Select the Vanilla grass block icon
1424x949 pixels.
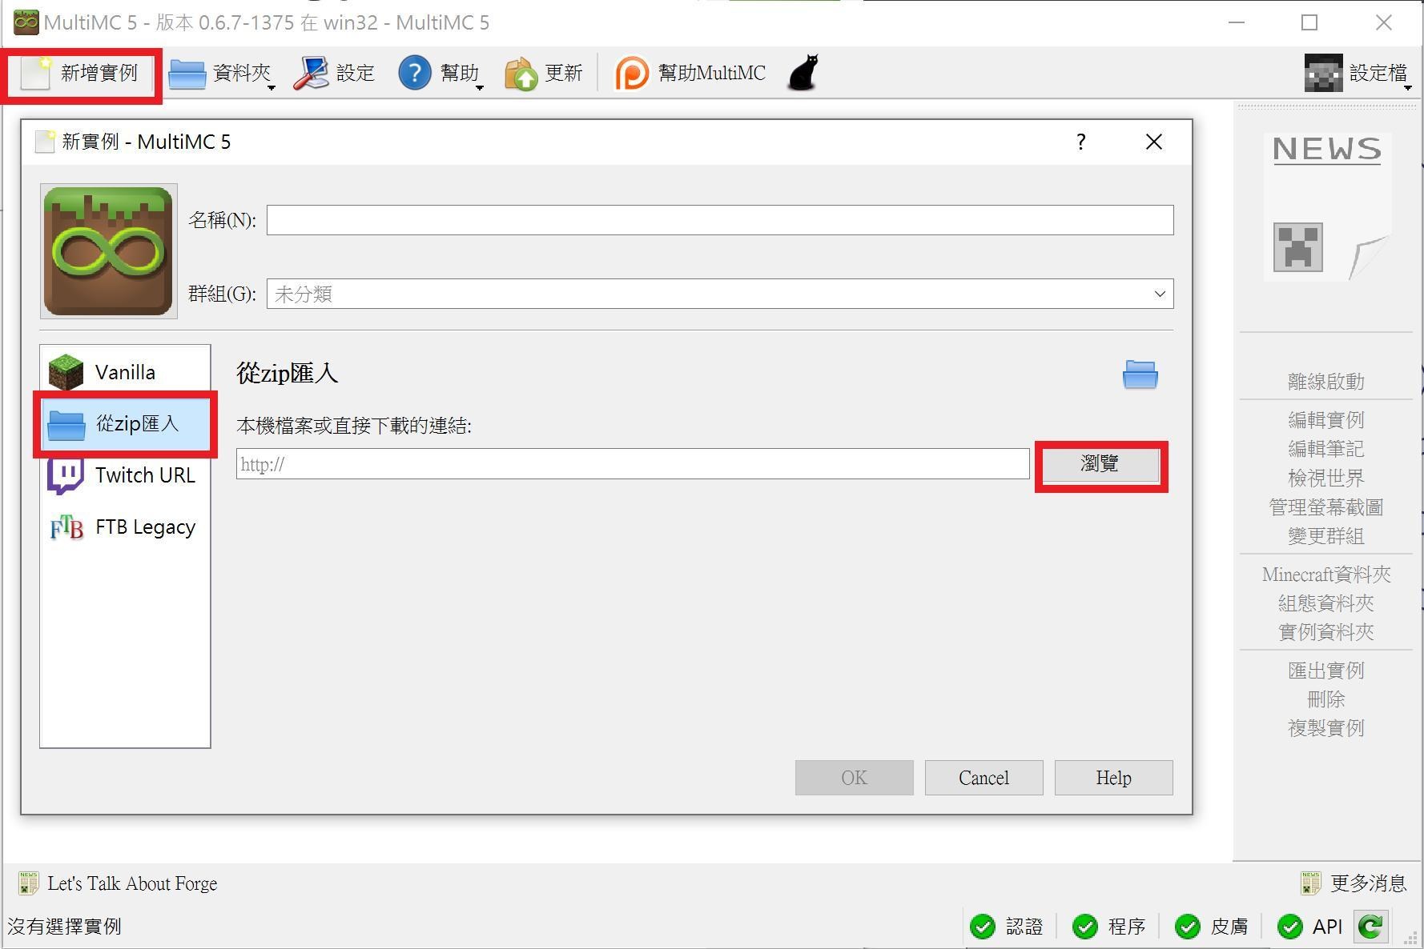tap(67, 370)
